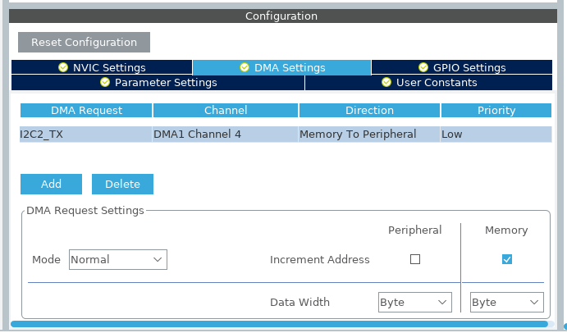Select the I2C2_TX request cell
Viewport: 567px width, 333px height.
(x=85, y=135)
